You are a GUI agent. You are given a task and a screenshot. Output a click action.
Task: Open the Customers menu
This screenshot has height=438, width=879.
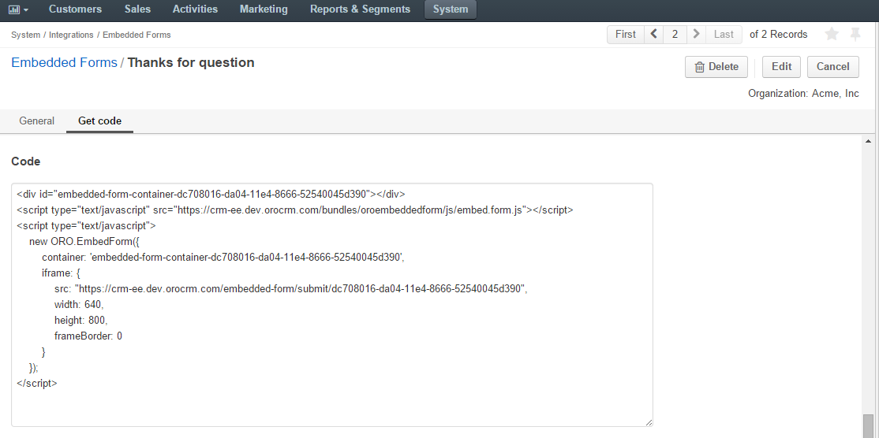click(75, 9)
